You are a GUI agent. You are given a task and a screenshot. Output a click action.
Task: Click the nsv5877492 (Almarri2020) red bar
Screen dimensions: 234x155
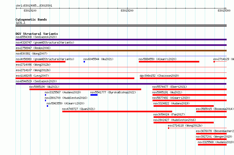[x=190, y=100]
